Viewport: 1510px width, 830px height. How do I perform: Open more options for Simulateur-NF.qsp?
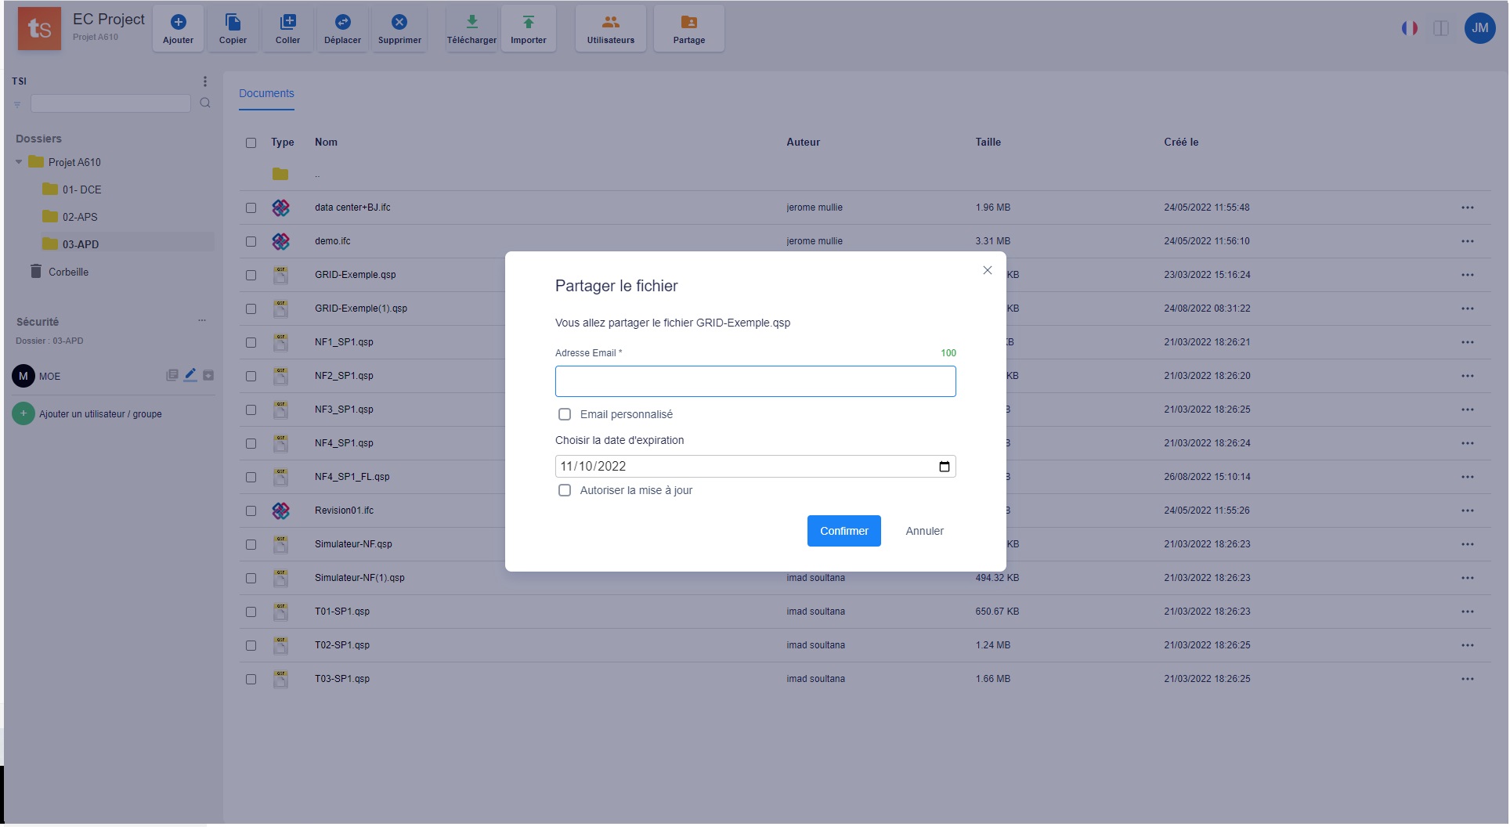point(1467,544)
